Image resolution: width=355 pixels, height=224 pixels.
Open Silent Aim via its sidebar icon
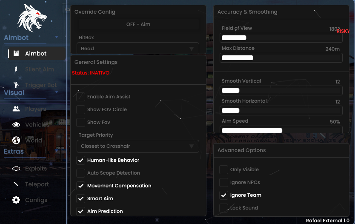pos(16,69)
